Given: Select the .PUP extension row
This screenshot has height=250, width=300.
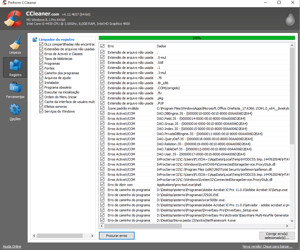Looking at the screenshot, I should (x=195, y=103).
